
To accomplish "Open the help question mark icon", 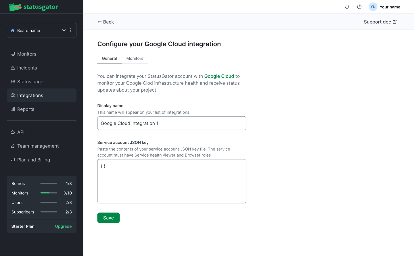I will coord(359,7).
